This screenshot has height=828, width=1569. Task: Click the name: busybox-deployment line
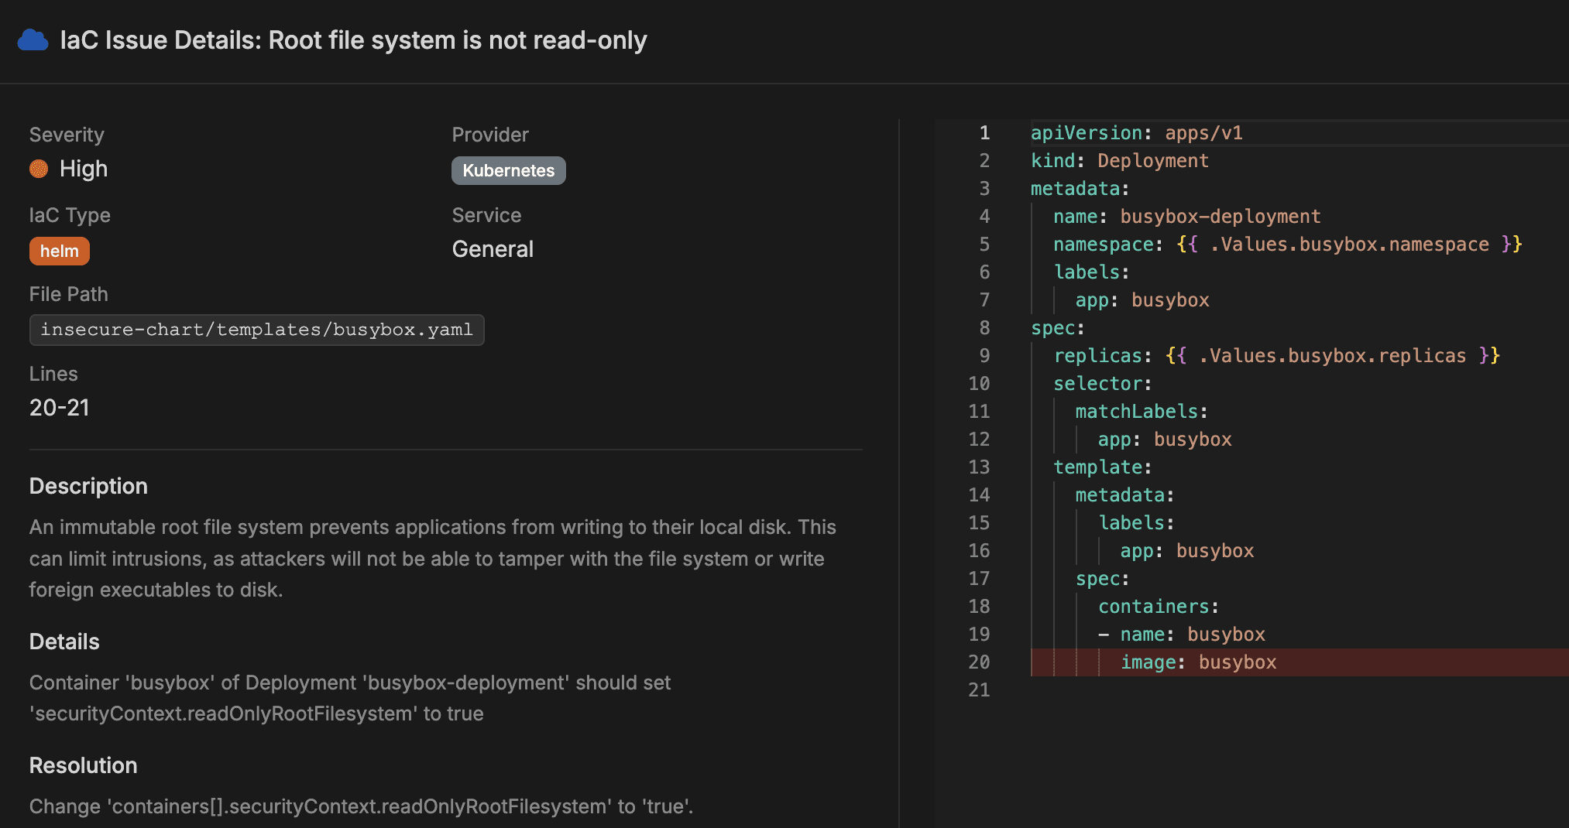[1186, 217]
